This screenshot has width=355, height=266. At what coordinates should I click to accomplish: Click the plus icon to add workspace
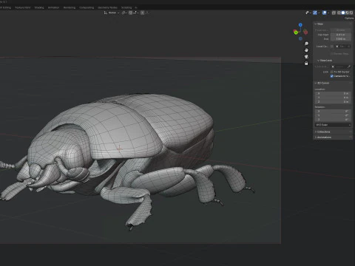coord(136,7)
